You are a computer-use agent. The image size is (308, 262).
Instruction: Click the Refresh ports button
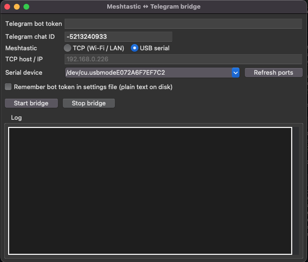coord(274,73)
